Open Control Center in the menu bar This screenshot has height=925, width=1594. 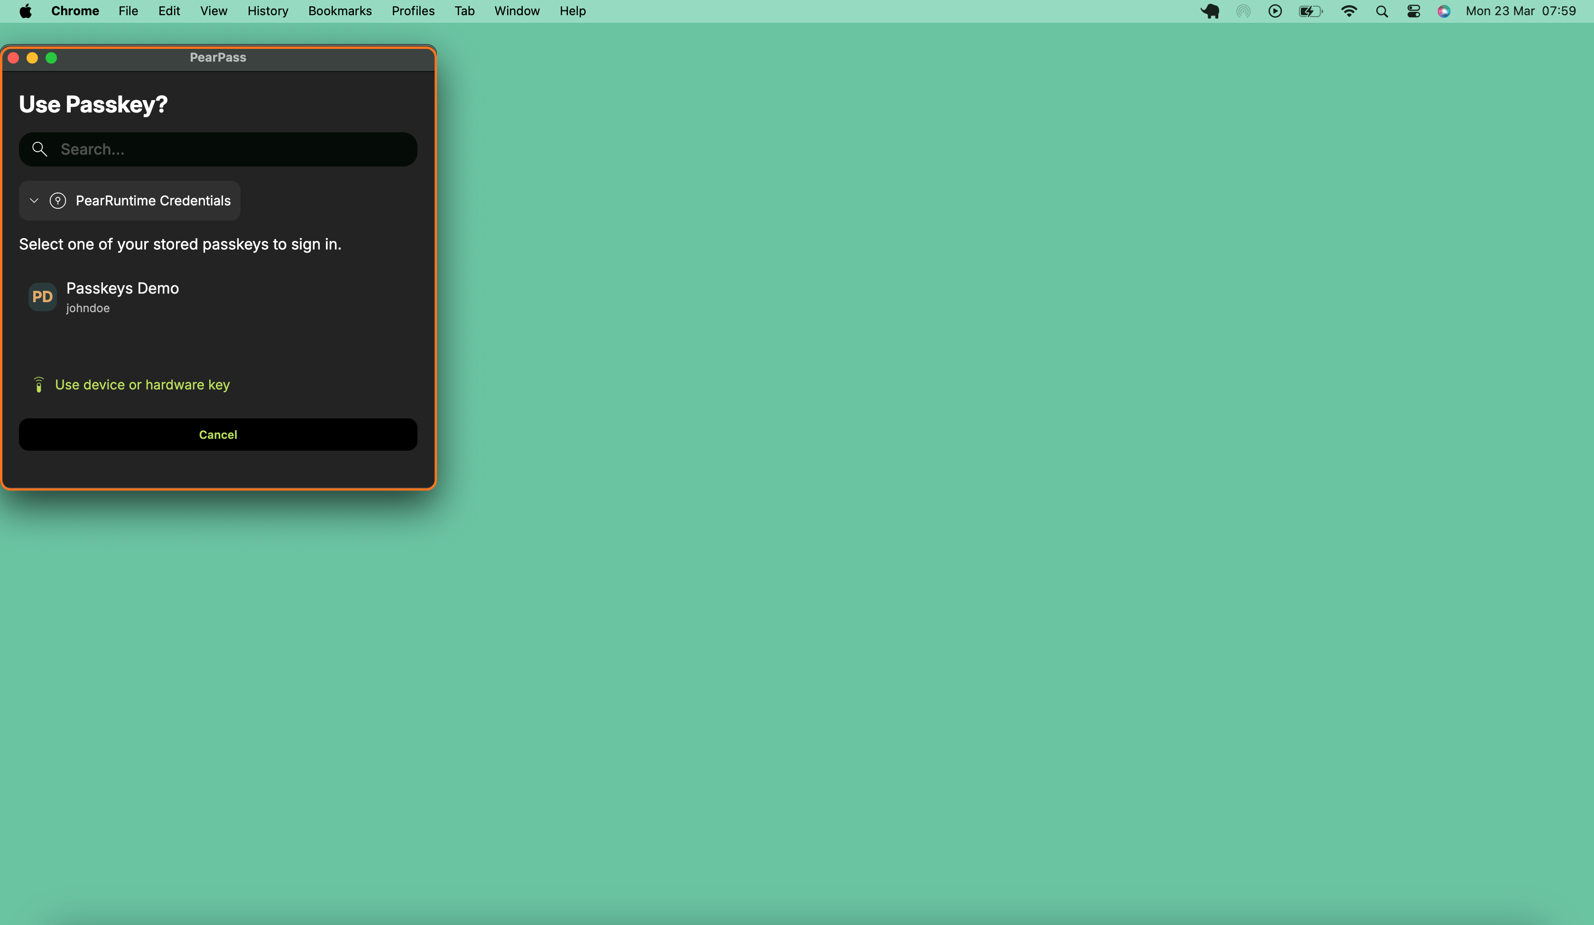pos(1414,11)
